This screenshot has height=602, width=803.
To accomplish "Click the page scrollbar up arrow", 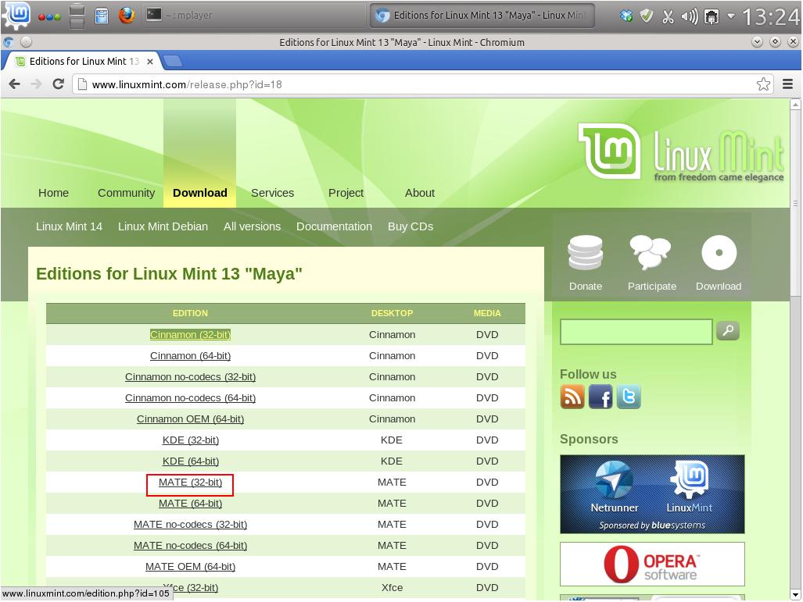I will tap(795, 105).
